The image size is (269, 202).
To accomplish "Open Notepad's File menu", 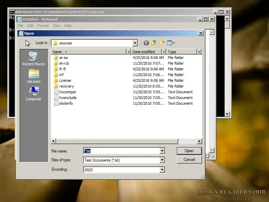I will coord(21,26).
